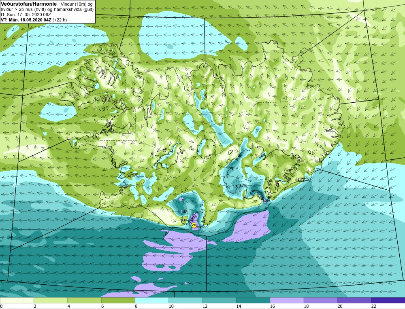405x309 pixels.
Task: Click the 16–18 m/s lavender legend swatch
Action: pyautogui.click(x=287, y=300)
